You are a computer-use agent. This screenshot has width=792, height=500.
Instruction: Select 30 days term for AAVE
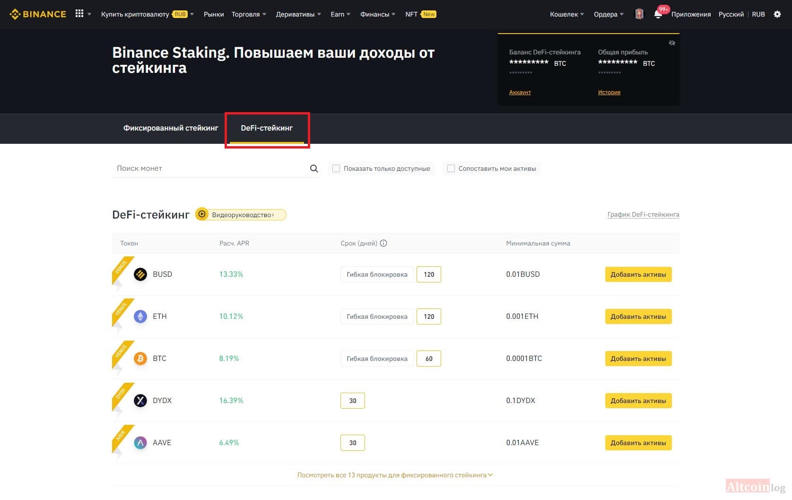pos(353,443)
